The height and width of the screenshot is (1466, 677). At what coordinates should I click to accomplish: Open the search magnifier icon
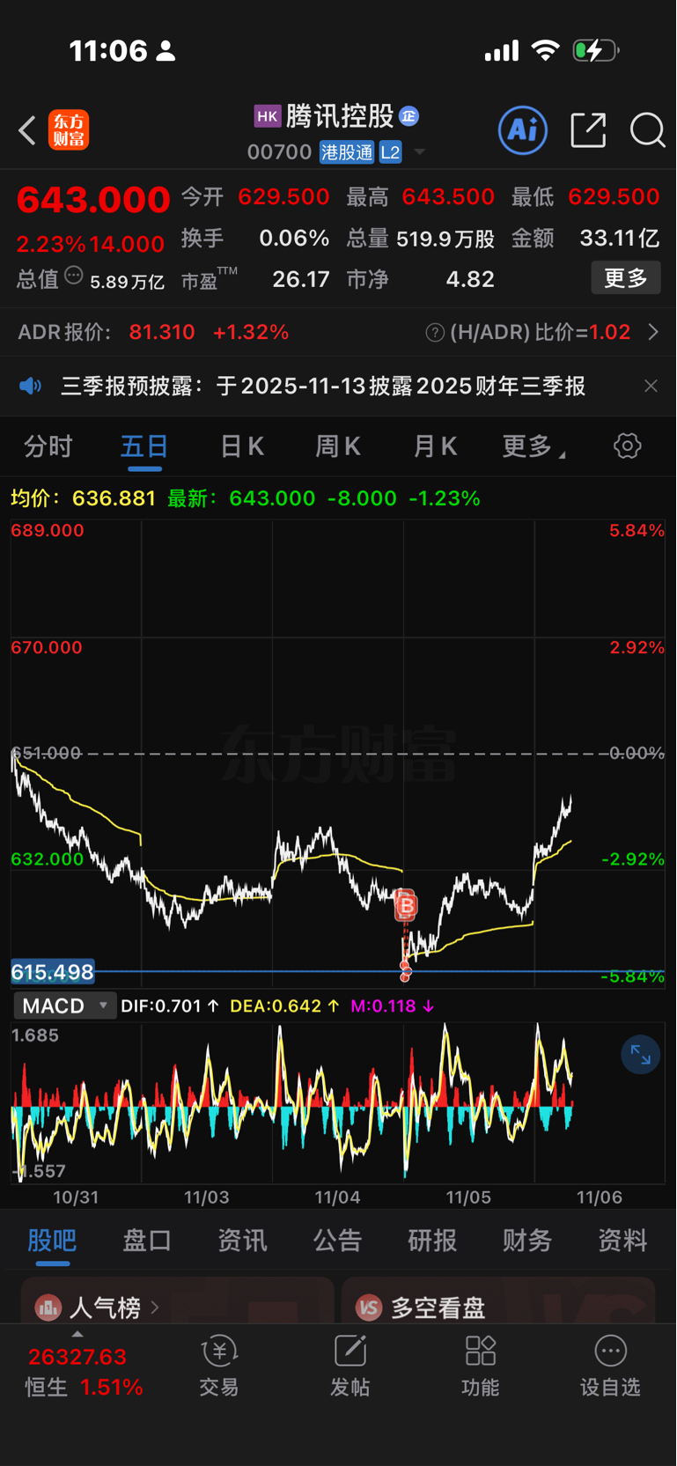coord(647,130)
